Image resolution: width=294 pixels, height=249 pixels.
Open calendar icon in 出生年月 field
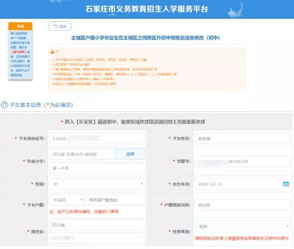point(285,184)
